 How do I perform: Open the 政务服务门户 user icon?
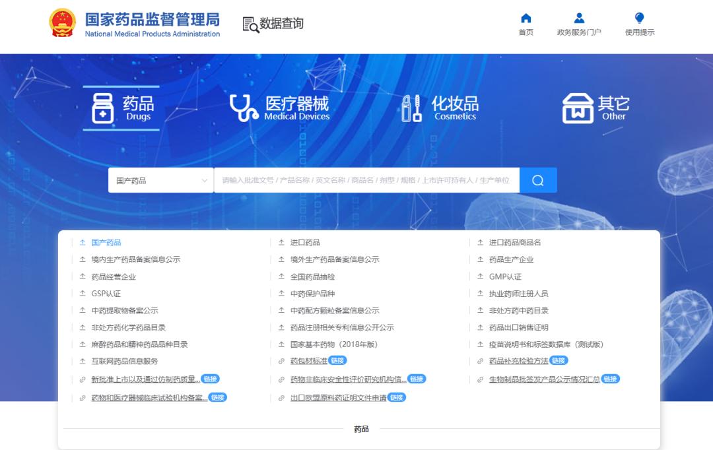click(579, 18)
